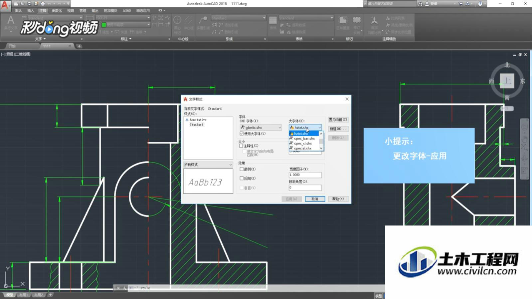Click the New style button
Screen dimensions: 532x299
[x=338, y=129]
